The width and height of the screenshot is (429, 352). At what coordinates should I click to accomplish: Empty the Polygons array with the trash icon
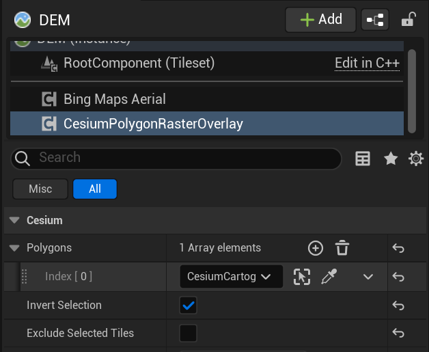[x=342, y=248]
